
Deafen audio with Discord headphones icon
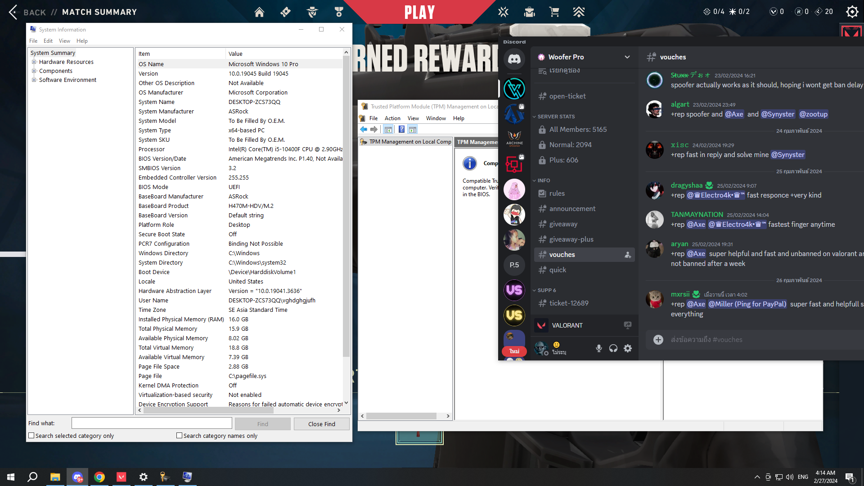tap(613, 348)
